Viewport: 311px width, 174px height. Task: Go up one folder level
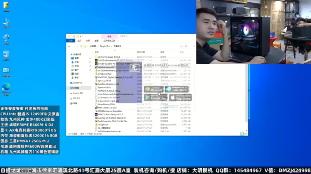[x=81, y=46]
